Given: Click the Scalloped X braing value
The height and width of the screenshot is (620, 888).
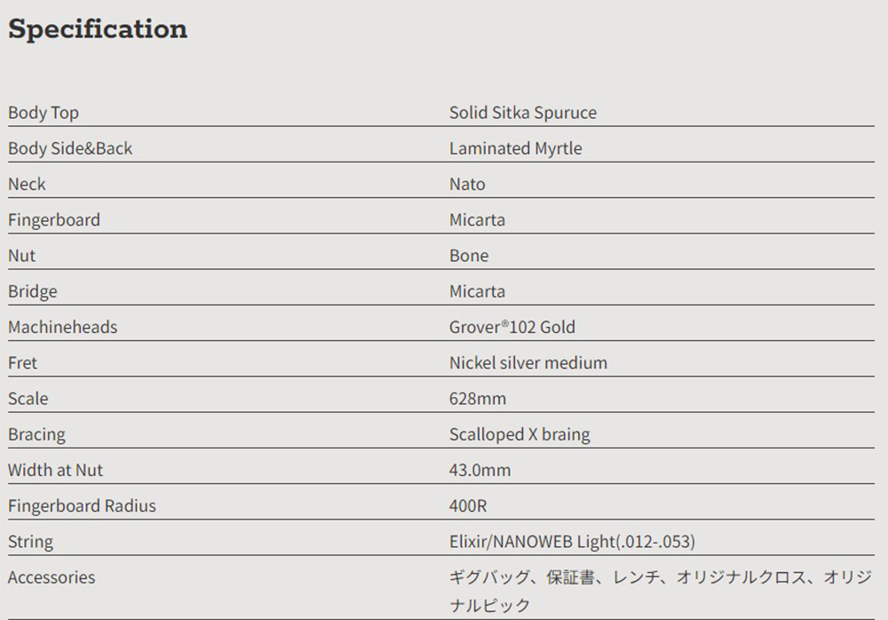Looking at the screenshot, I should [x=519, y=434].
